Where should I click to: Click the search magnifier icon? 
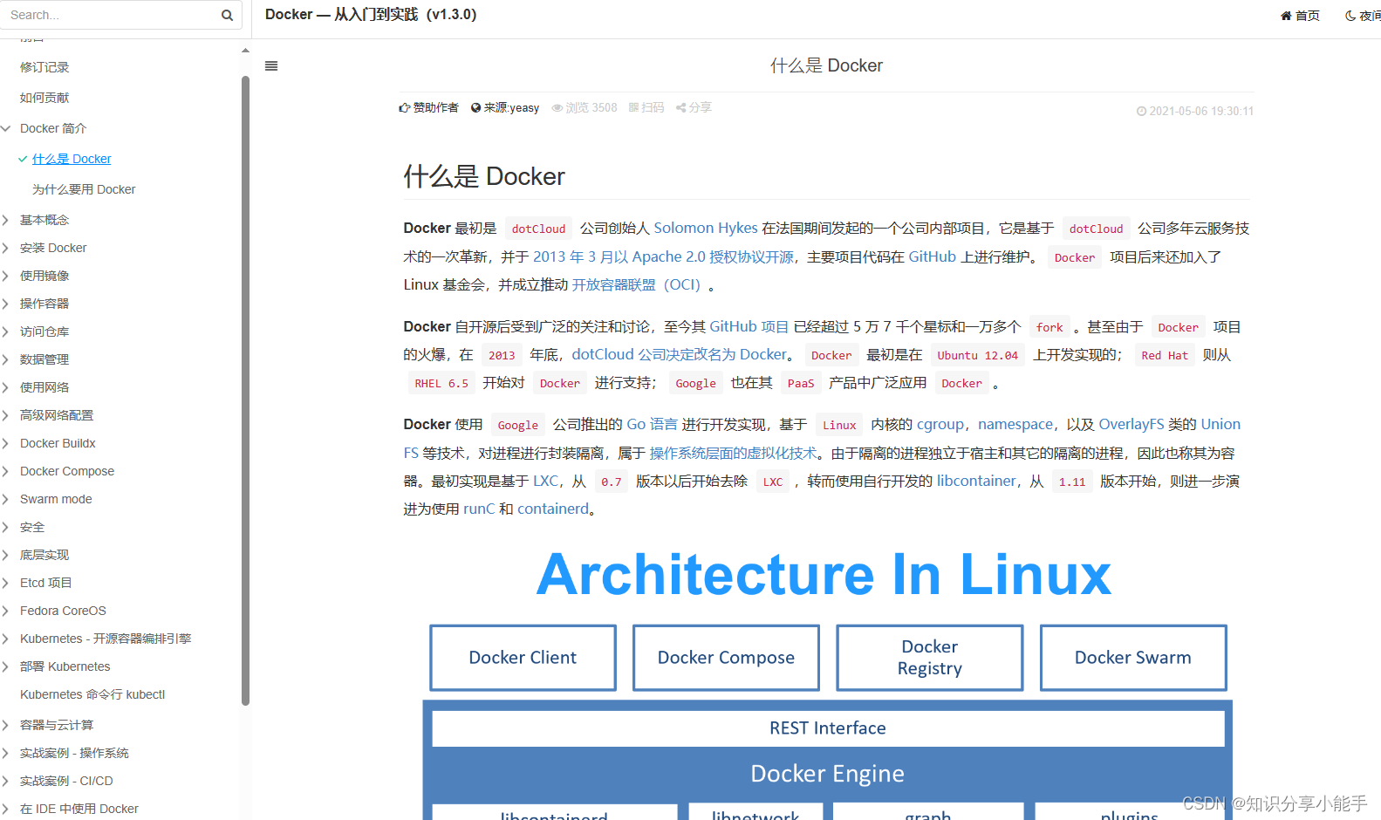(227, 15)
